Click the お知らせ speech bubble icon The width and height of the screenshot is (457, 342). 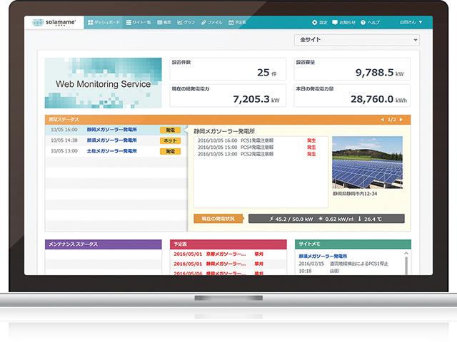click(335, 22)
